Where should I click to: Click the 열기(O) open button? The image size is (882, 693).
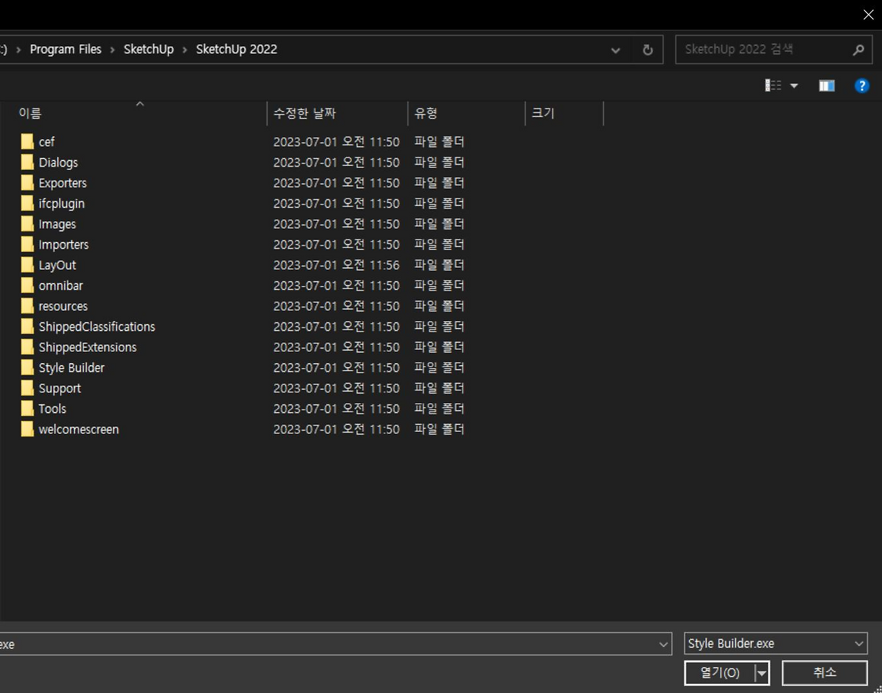(719, 673)
